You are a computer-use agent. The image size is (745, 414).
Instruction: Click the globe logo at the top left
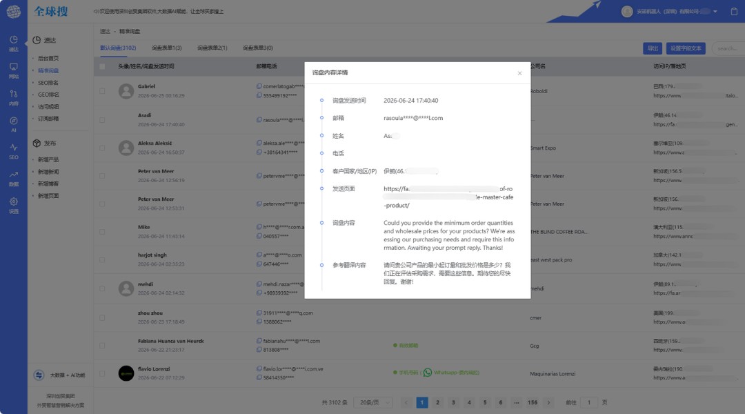pyautogui.click(x=13, y=12)
